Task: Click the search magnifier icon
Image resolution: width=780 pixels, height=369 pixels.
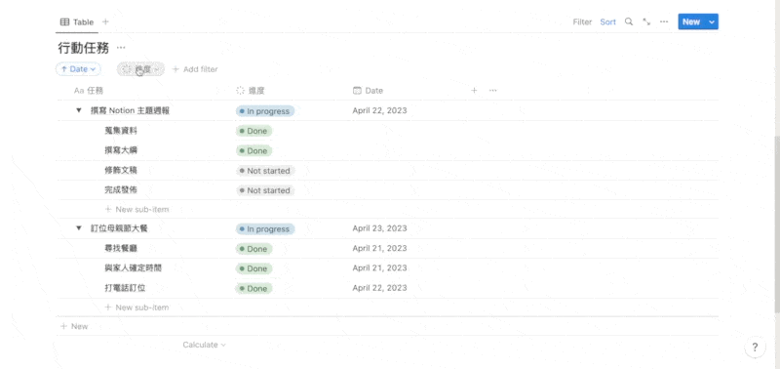Action: click(629, 21)
